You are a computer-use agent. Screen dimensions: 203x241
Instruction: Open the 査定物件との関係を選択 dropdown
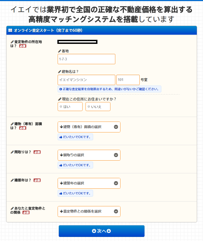[89, 211]
